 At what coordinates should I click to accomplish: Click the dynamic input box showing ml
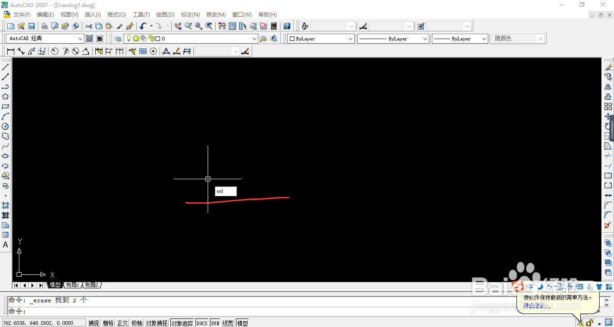226,191
